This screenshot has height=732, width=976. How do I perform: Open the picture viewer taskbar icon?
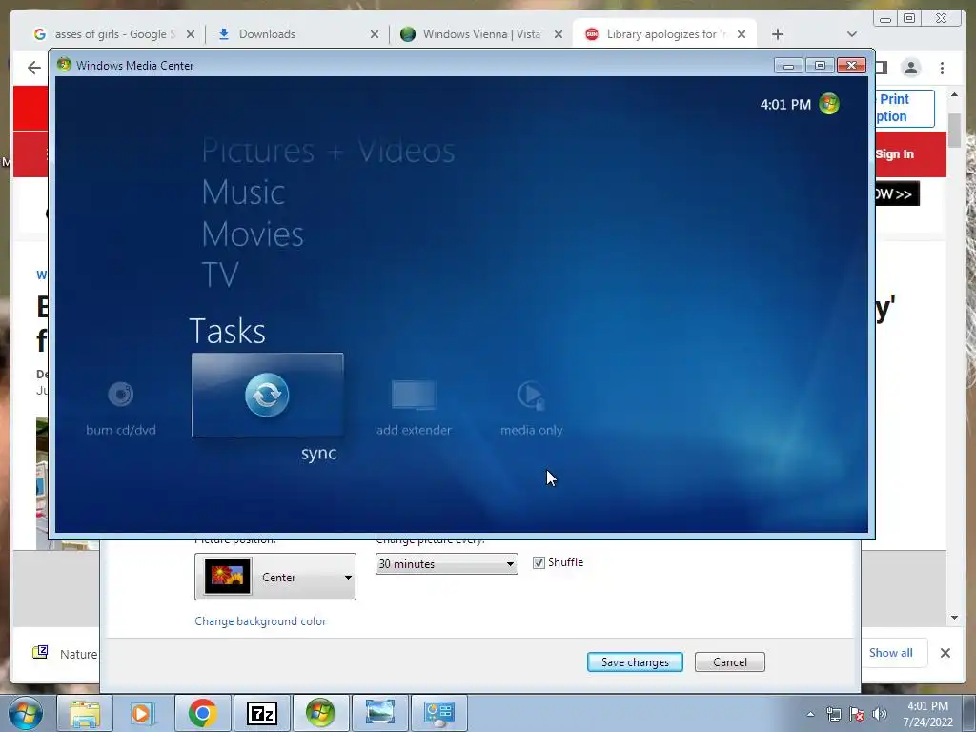[x=379, y=713]
